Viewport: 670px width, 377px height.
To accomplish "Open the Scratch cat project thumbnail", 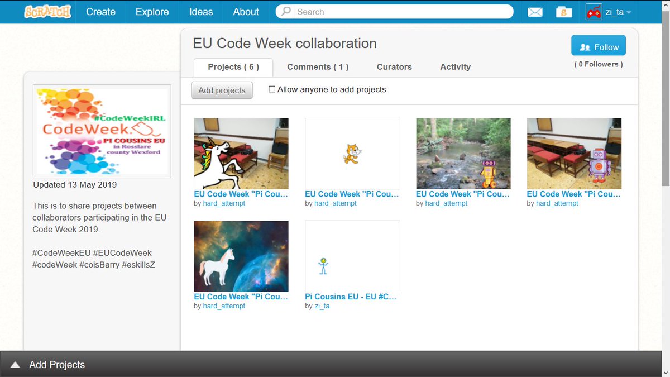I will tap(352, 154).
